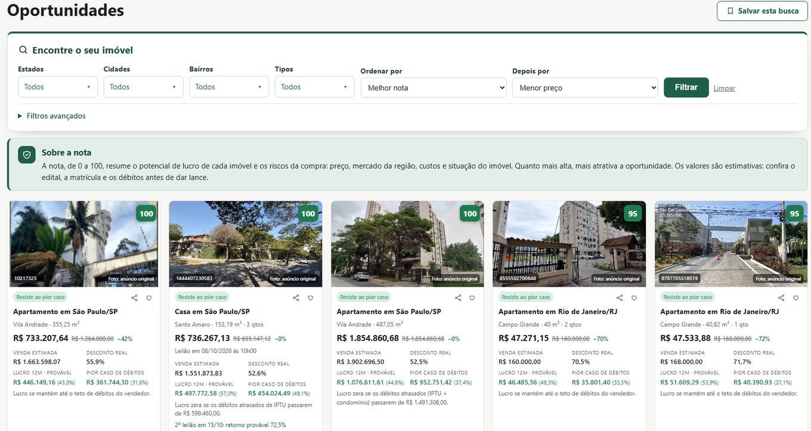Click the 100 score badge on Casa listing
The width and height of the screenshot is (811, 431).
pyautogui.click(x=308, y=213)
